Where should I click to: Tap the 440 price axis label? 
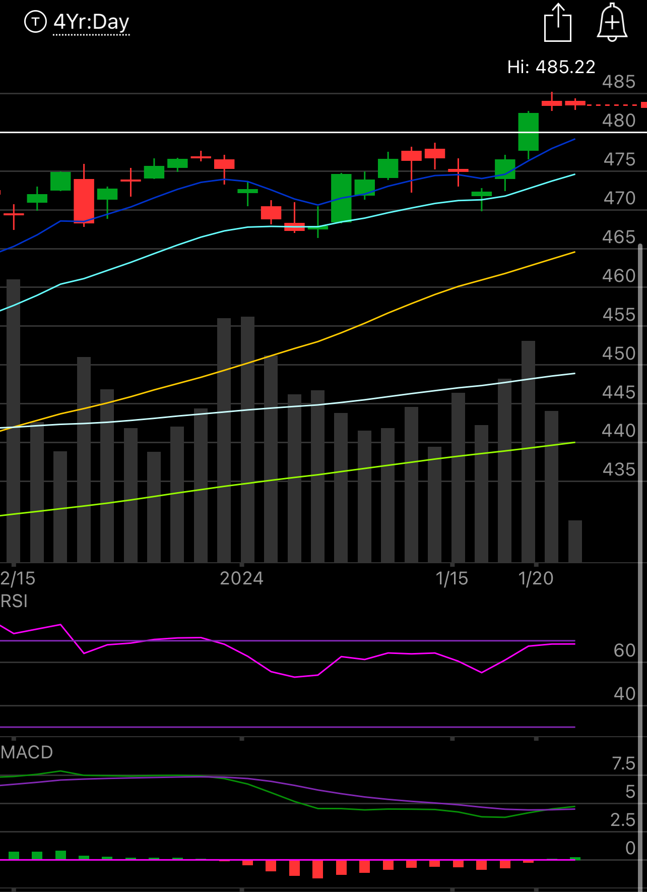point(619,430)
